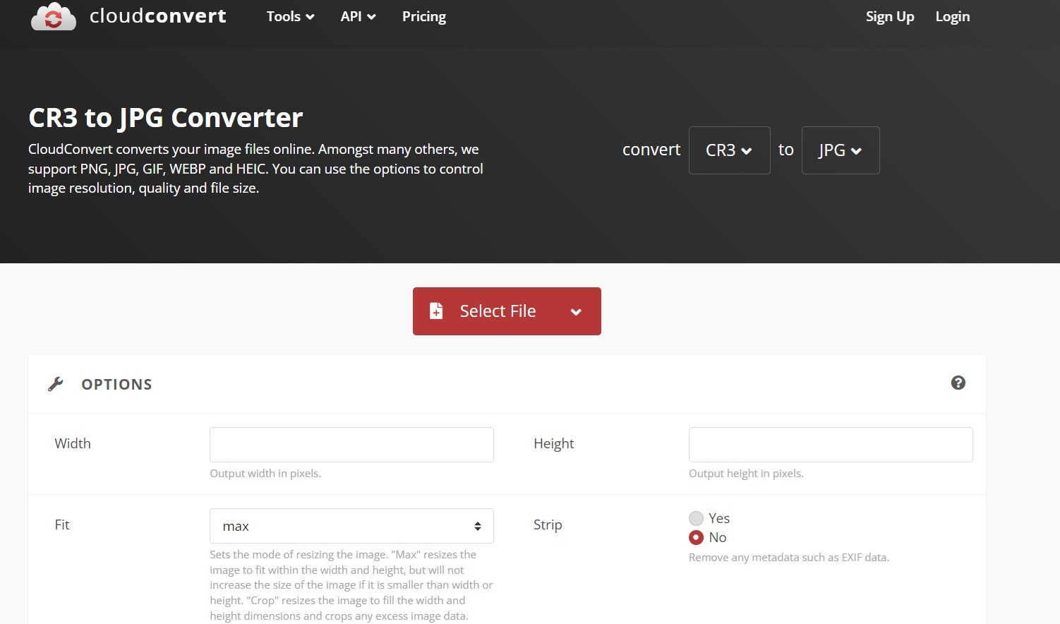This screenshot has width=1060, height=624.
Task: Click the file icon on Select File button
Action: [x=436, y=311]
